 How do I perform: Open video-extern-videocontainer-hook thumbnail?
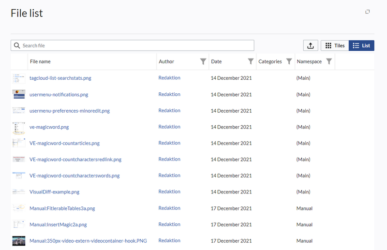click(x=18, y=241)
